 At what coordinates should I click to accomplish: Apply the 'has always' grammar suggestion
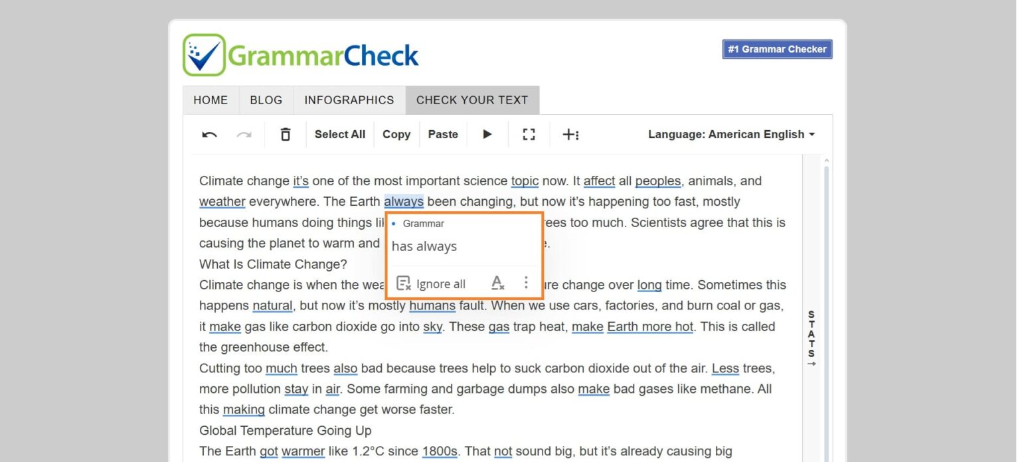pos(424,246)
